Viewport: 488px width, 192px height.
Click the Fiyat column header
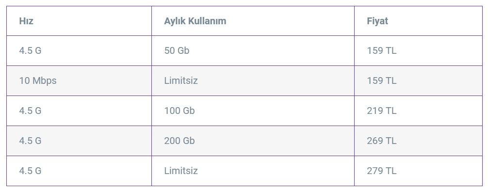pyautogui.click(x=418, y=21)
